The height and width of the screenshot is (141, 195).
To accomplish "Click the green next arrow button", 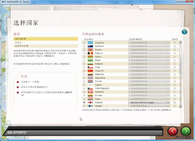I will tap(186, 131).
